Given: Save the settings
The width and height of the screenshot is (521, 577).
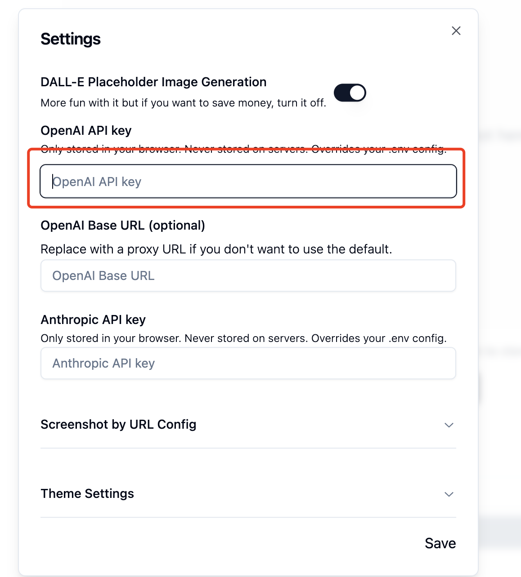Looking at the screenshot, I should click(440, 543).
